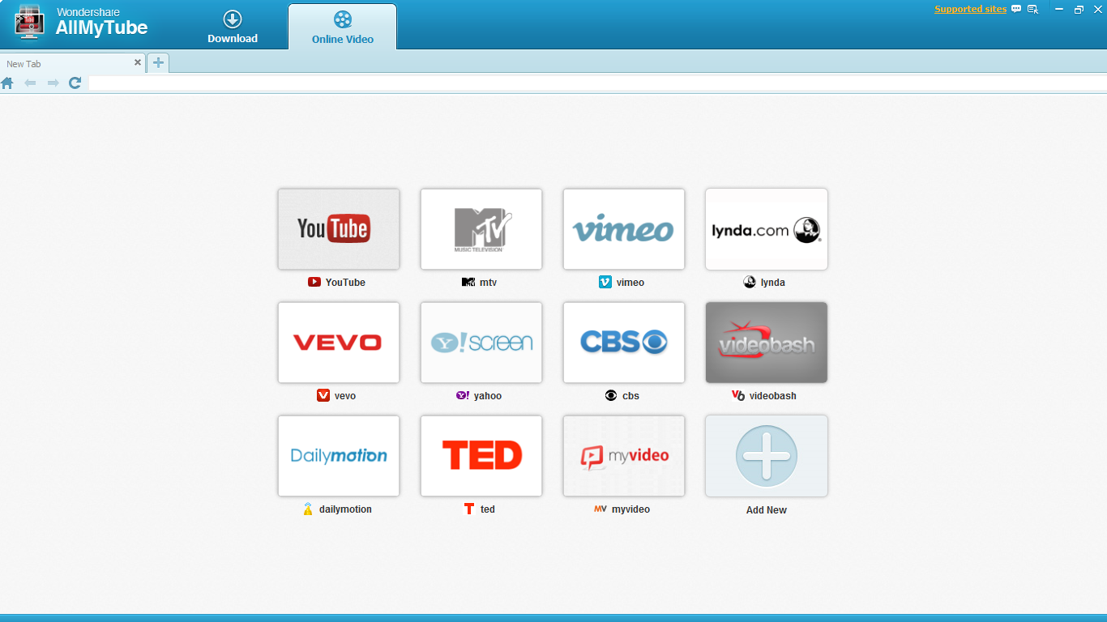Click the "vimeo" text label

[630, 283]
